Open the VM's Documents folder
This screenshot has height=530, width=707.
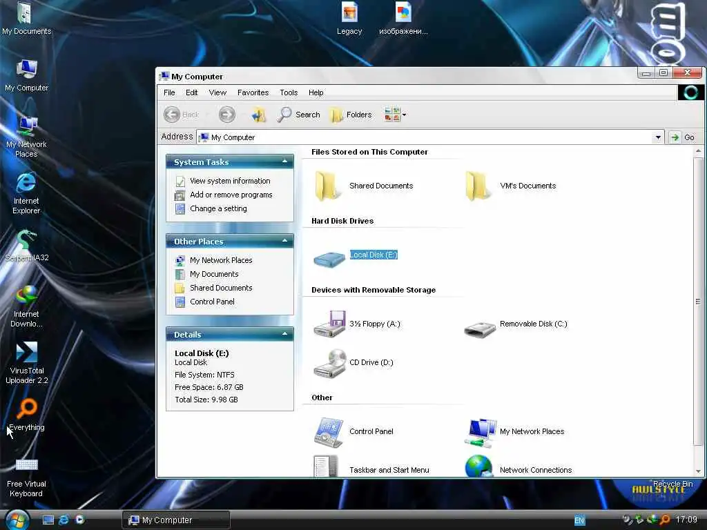pos(478,186)
